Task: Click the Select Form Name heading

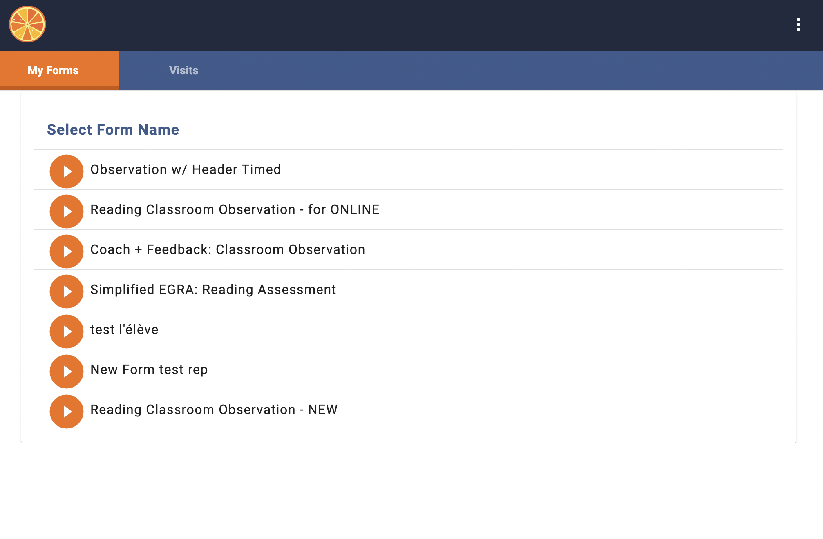Action: coord(113,129)
